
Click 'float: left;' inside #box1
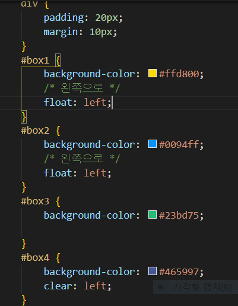[x=77, y=102]
